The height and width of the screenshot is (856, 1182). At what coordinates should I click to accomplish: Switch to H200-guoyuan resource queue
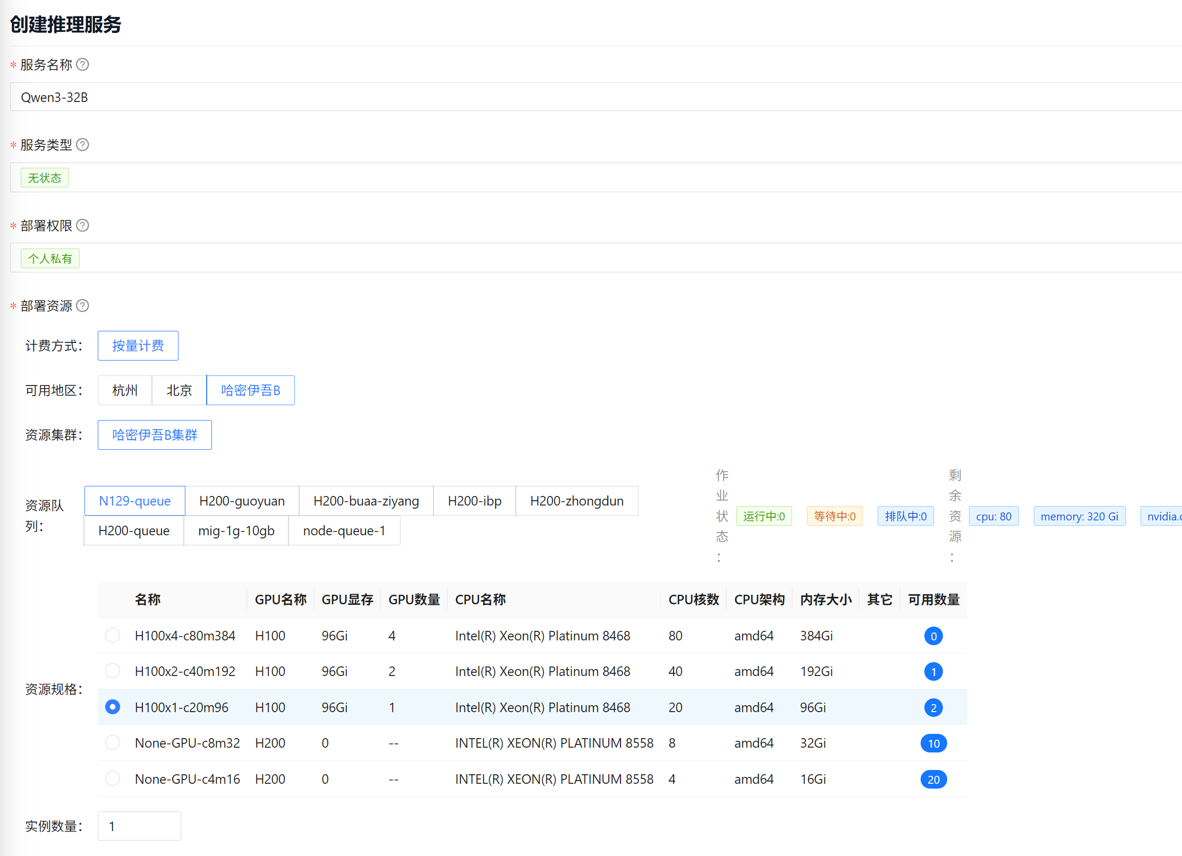click(242, 501)
